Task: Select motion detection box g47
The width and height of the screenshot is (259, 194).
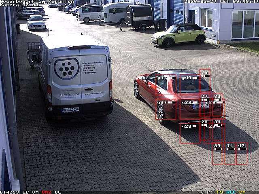Action: pos(166,86)
